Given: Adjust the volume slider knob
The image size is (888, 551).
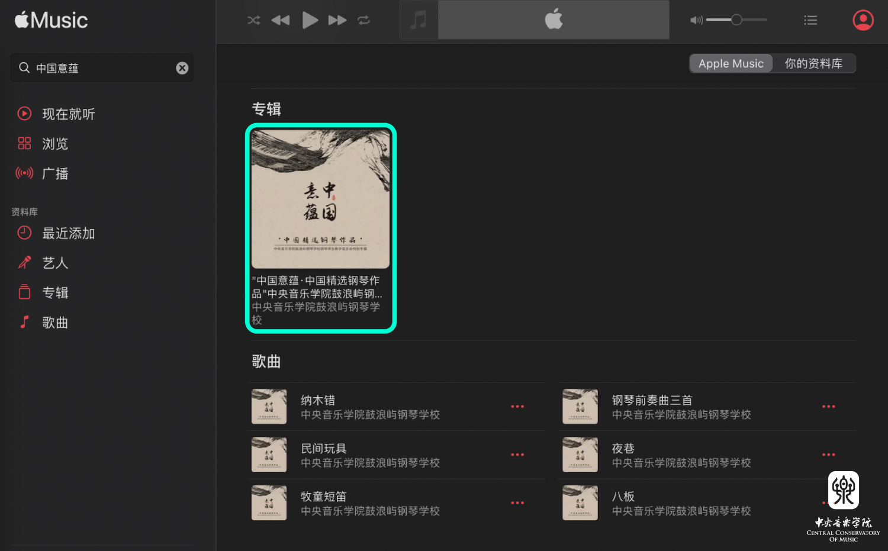Looking at the screenshot, I should [x=736, y=20].
